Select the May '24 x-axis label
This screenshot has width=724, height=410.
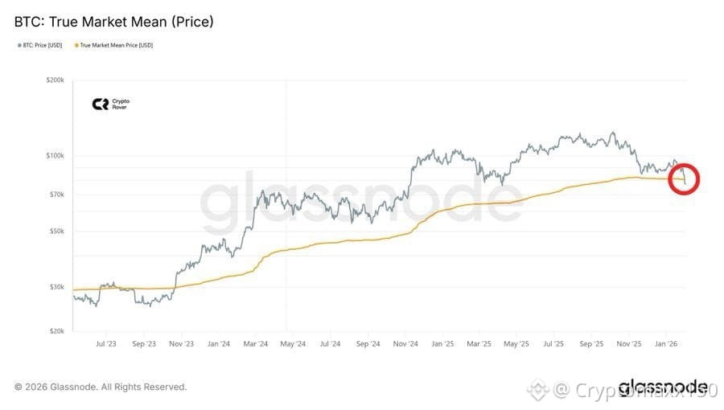click(x=293, y=344)
